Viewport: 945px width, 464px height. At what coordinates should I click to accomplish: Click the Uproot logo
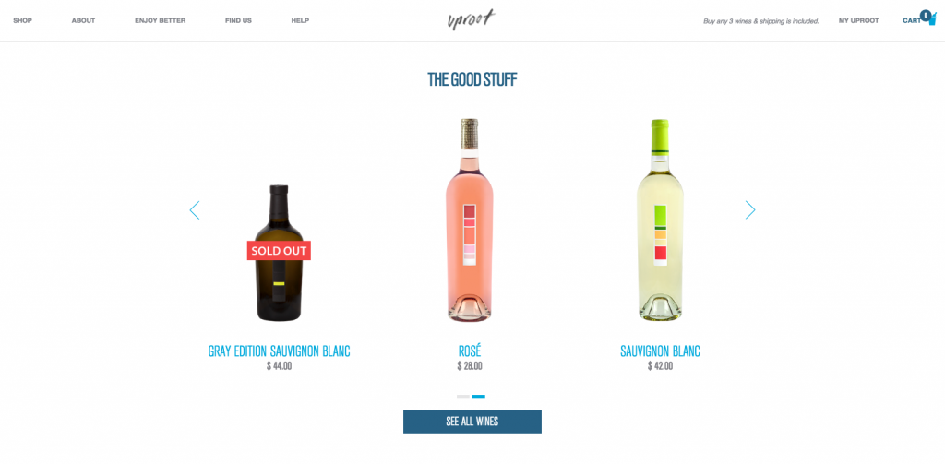[x=472, y=19]
